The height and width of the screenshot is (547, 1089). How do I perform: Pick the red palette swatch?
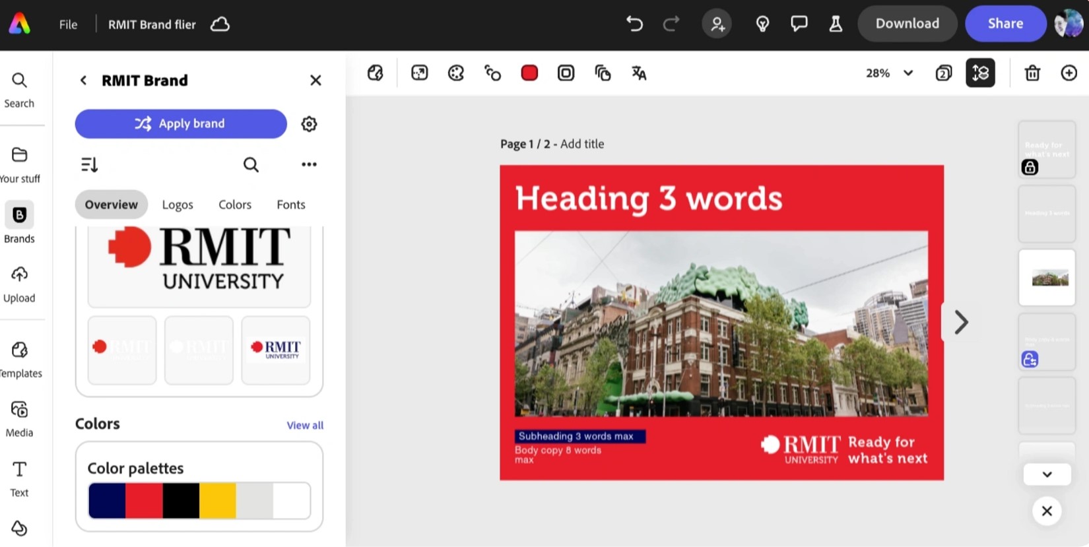point(144,501)
